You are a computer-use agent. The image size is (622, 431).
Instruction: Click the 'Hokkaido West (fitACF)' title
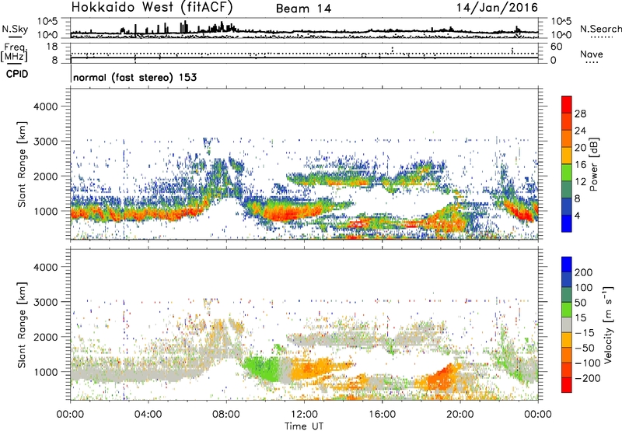152,7
